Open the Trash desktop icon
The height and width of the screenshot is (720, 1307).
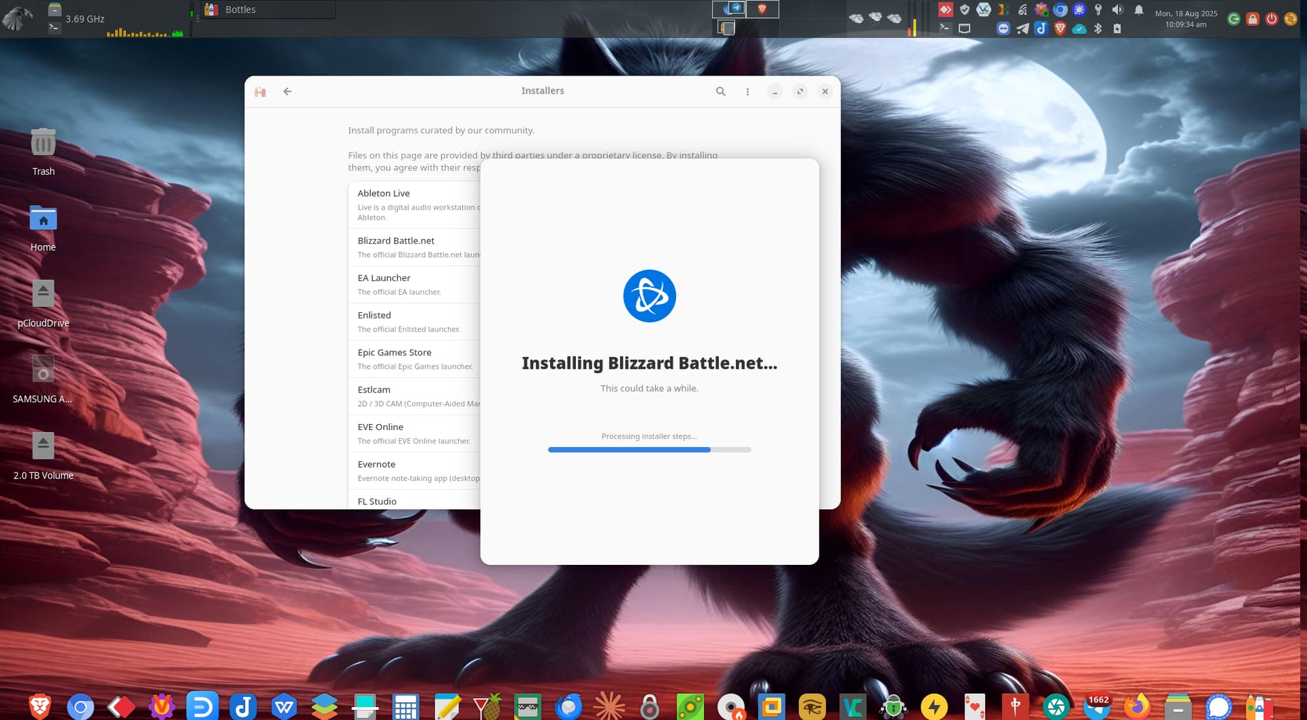[43, 152]
